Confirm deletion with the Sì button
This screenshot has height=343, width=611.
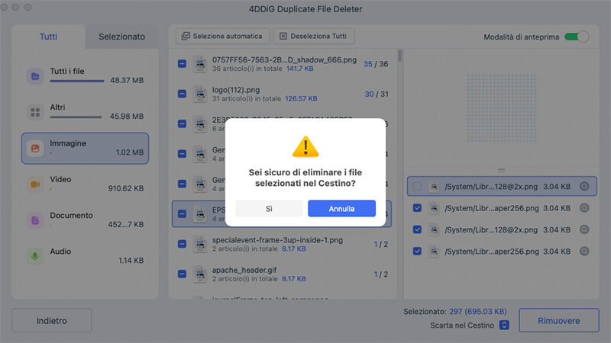point(269,208)
